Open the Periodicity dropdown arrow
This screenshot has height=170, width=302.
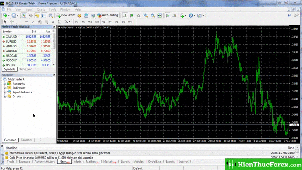pyautogui.click(x=194, y=15)
